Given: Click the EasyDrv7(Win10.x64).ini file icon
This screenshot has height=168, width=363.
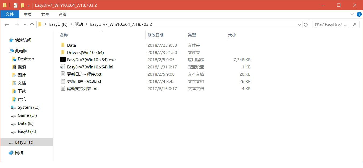Looking at the screenshot, I should (63, 67).
